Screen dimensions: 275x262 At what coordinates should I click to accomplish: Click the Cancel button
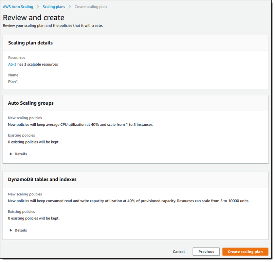(x=179, y=252)
